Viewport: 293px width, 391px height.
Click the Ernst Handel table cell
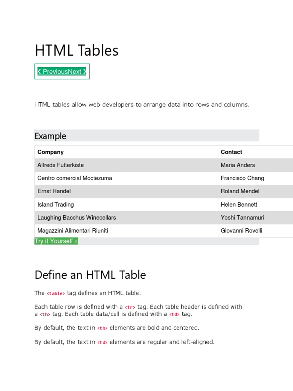click(54, 191)
